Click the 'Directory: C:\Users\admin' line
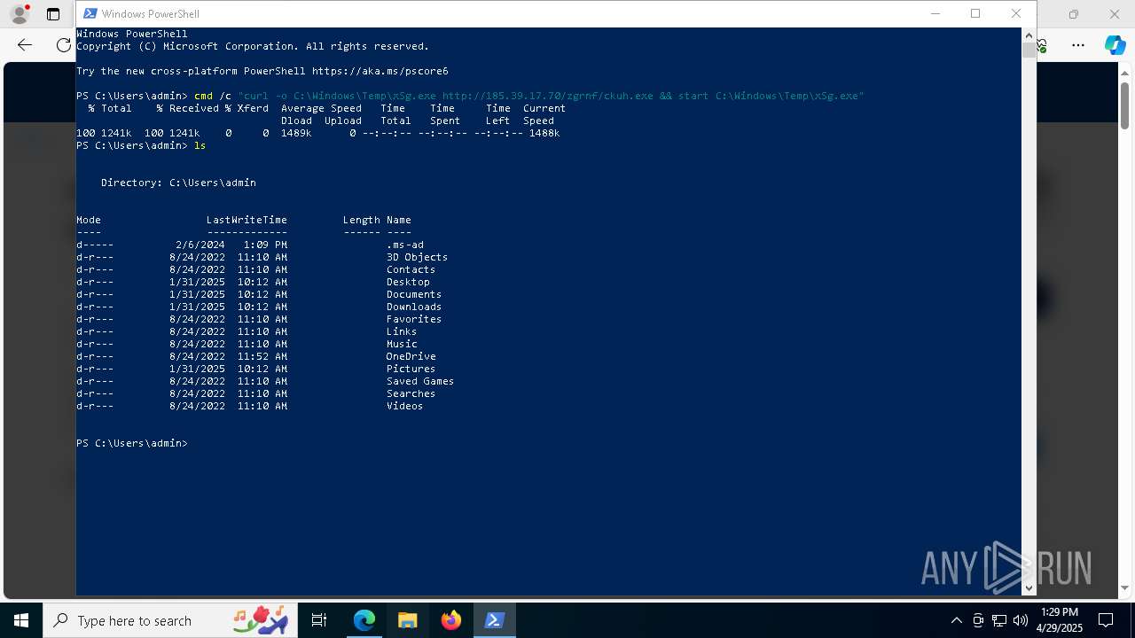Image resolution: width=1135 pixels, height=638 pixels. point(178,183)
